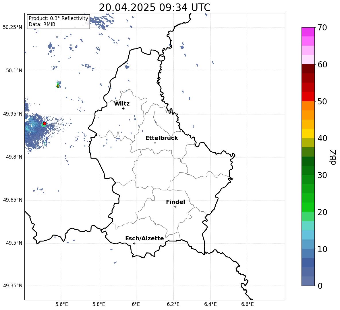Click the 6.6°E longitude label
Image resolution: width=340 pixels, height=310 pixels.
(248, 304)
